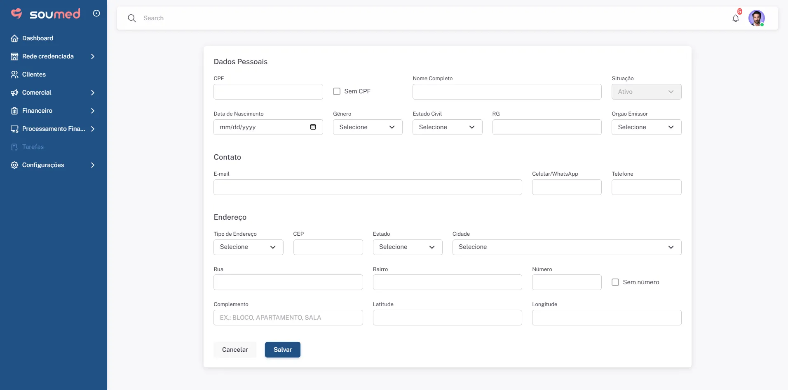Click the Clientes people icon
Image resolution: width=788 pixels, height=390 pixels.
[x=14, y=74]
